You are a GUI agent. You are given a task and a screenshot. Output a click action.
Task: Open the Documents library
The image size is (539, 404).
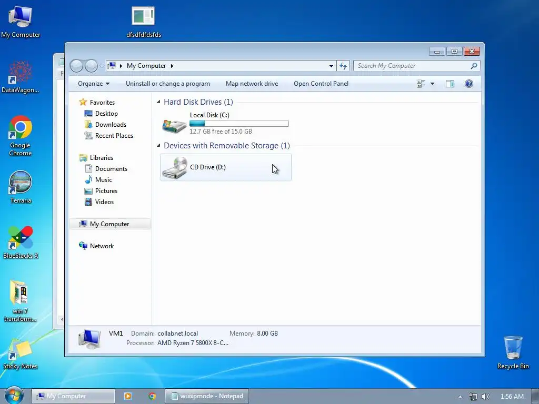click(x=111, y=169)
